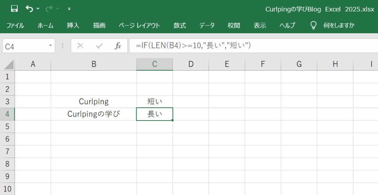The height and width of the screenshot is (195, 378).
Task: Click the Select All corner triangle
Action: click(8, 65)
